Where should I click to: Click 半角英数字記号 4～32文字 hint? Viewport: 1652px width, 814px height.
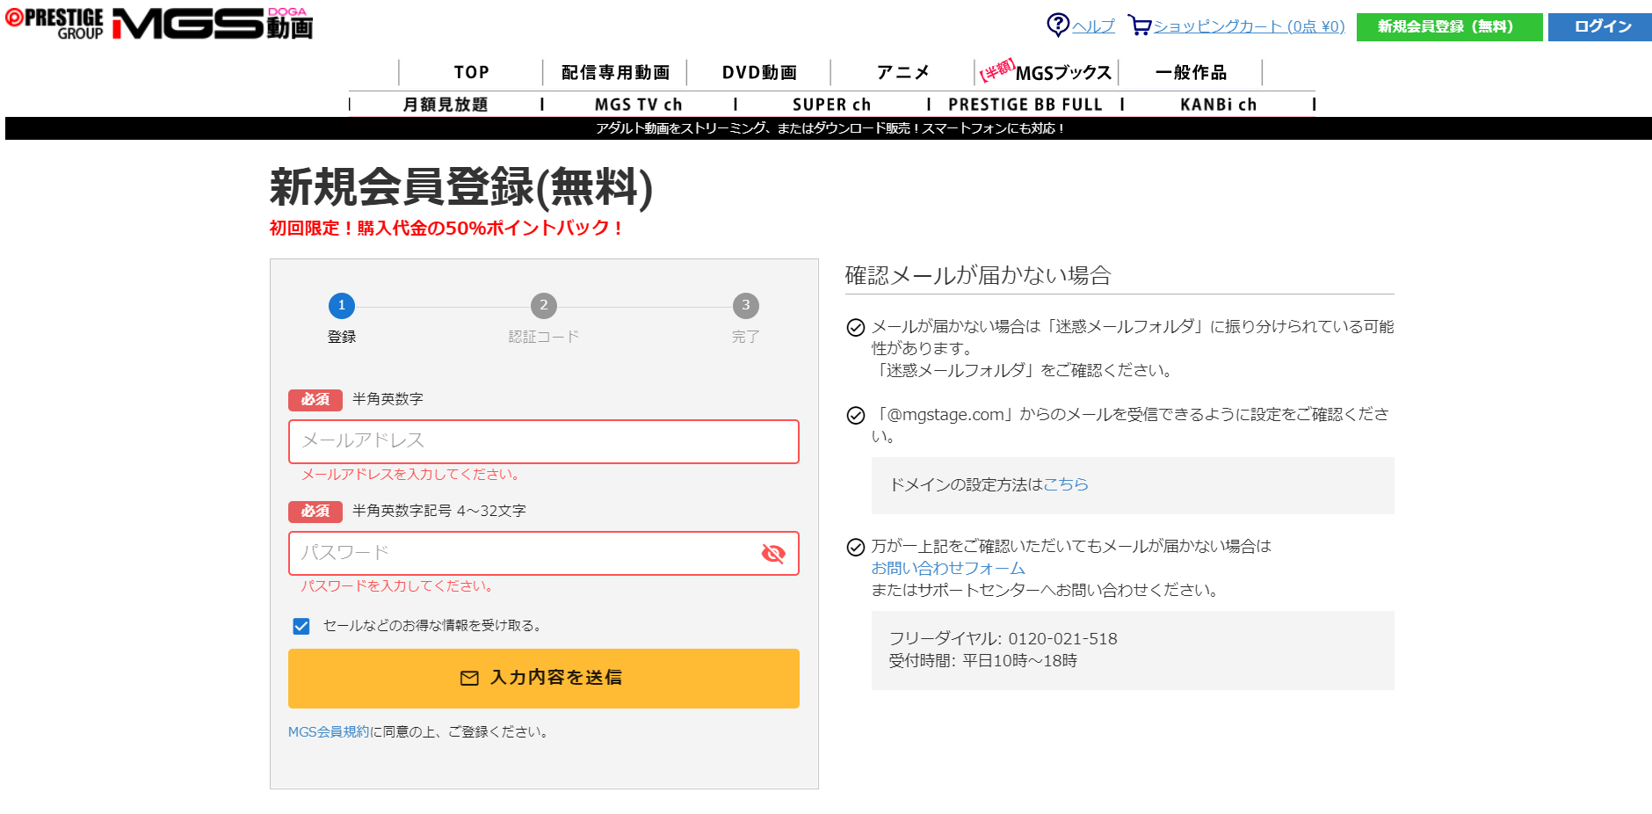[x=438, y=512]
